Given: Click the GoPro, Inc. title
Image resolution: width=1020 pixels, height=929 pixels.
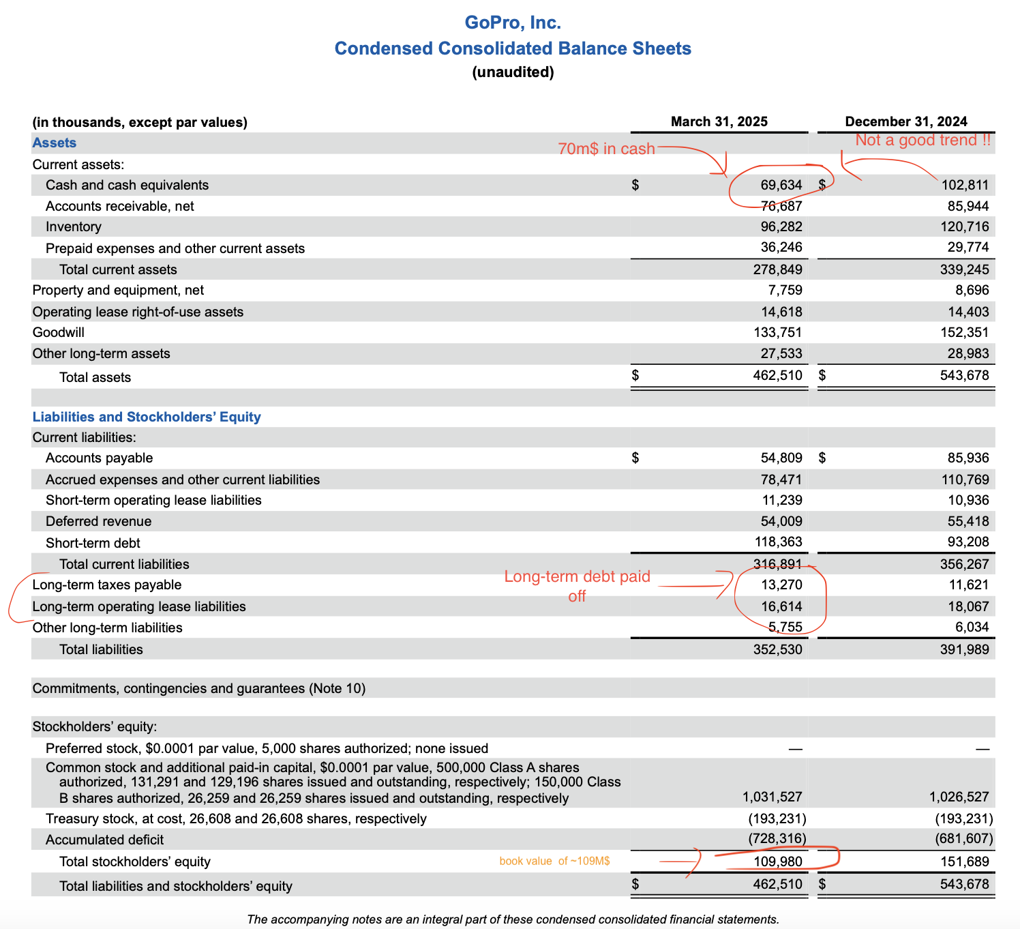Looking at the screenshot, I should 513,23.
